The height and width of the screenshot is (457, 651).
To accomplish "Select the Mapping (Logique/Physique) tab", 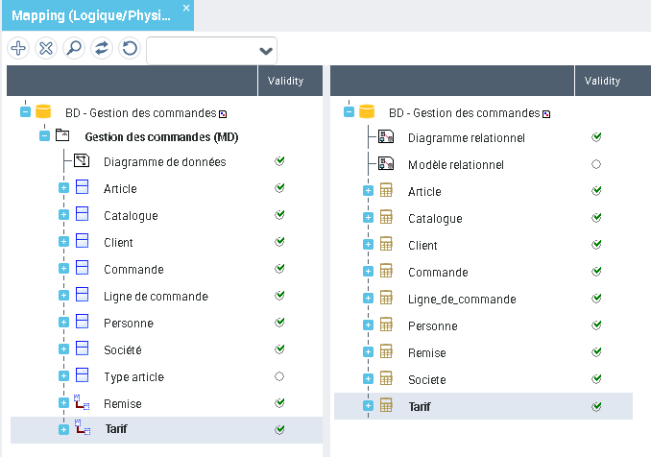I will (x=89, y=14).
